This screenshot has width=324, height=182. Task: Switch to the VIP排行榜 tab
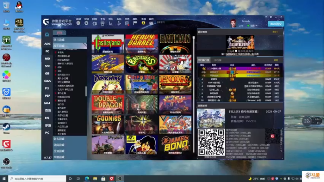point(204,60)
